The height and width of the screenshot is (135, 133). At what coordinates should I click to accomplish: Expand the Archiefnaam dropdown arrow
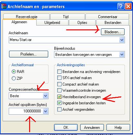point(122,40)
